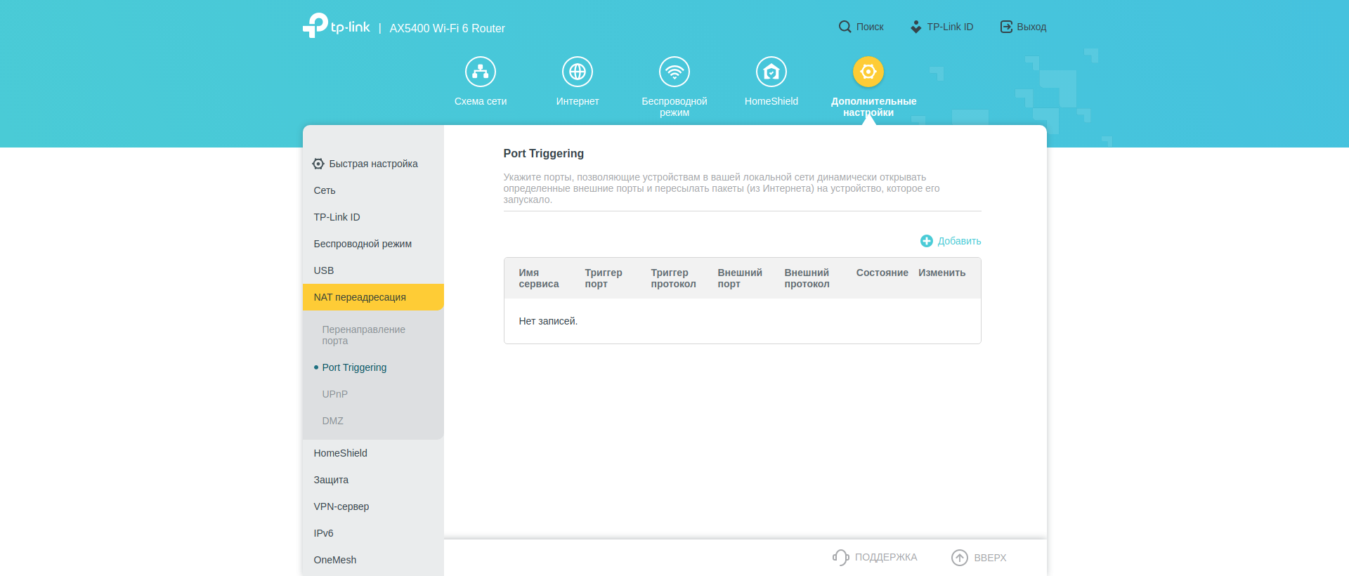Open the Беспроводной режим Wi-Fi icon
Screen dimensions: 1349x576
(674, 72)
